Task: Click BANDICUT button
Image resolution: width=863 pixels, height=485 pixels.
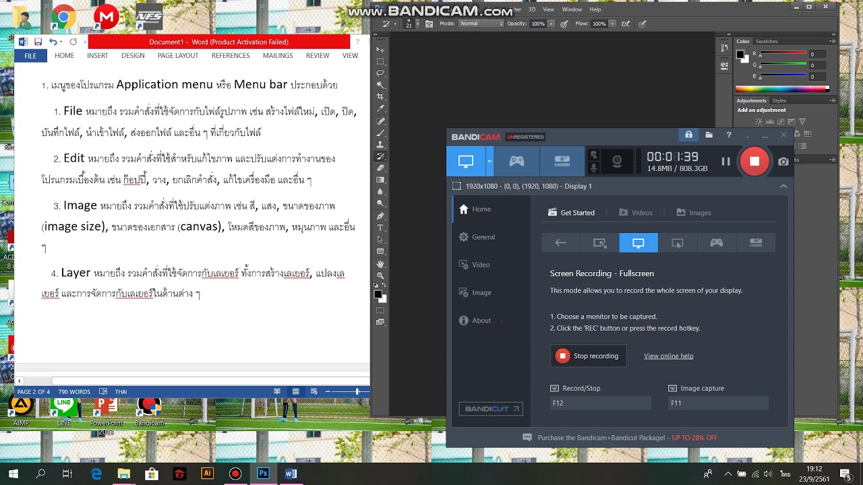Action: pos(490,408)
